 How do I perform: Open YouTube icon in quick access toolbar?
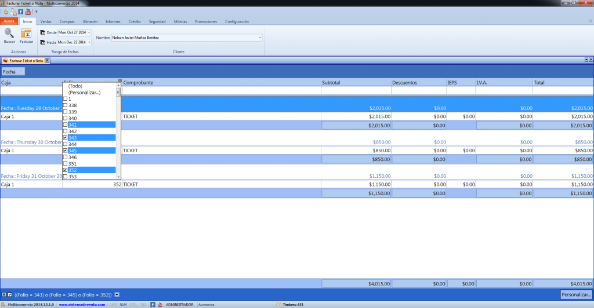click(x=28, y=12)
